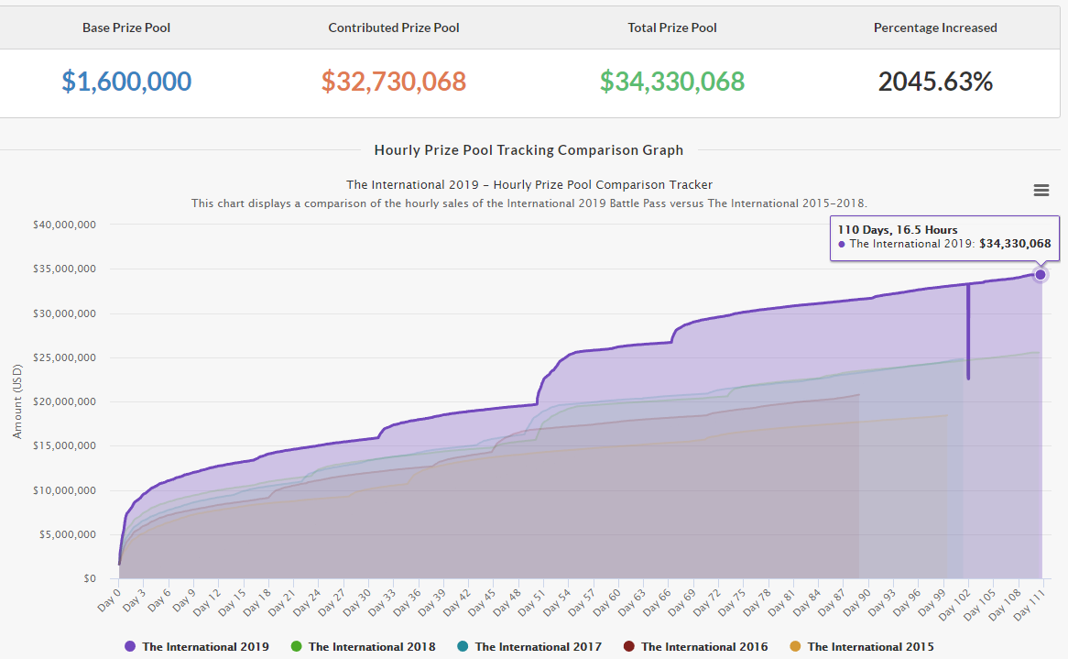Click the purple 2019 legend color dot
The image size is (1068, 659).
point(129,647)
